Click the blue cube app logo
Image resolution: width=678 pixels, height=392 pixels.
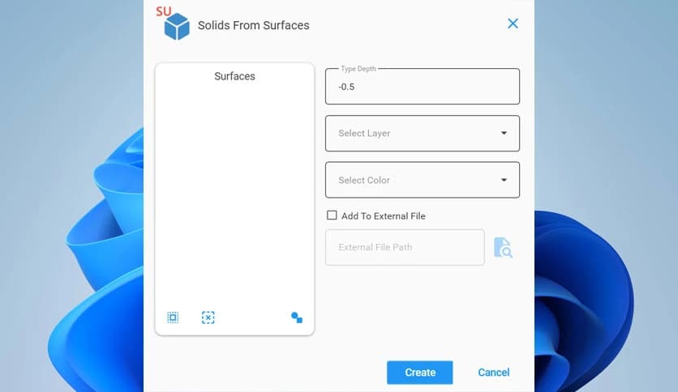pyautogui.click(x=176, y=28)
